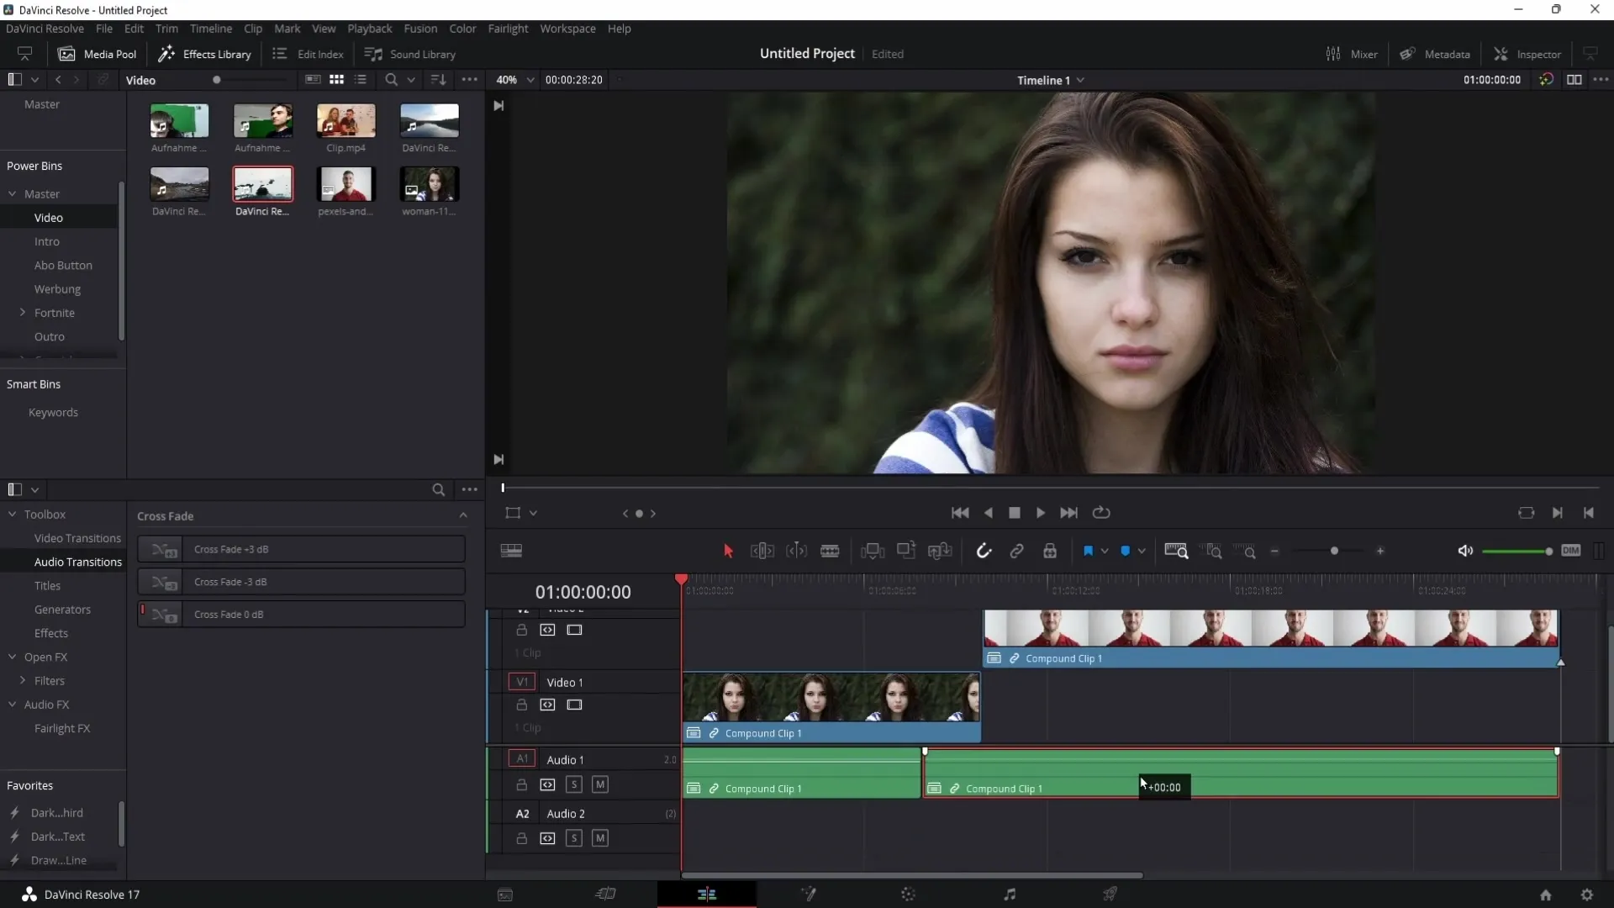1614x908 pixels.
Task: Open the Fairlight menu
Action: (508, 29)
